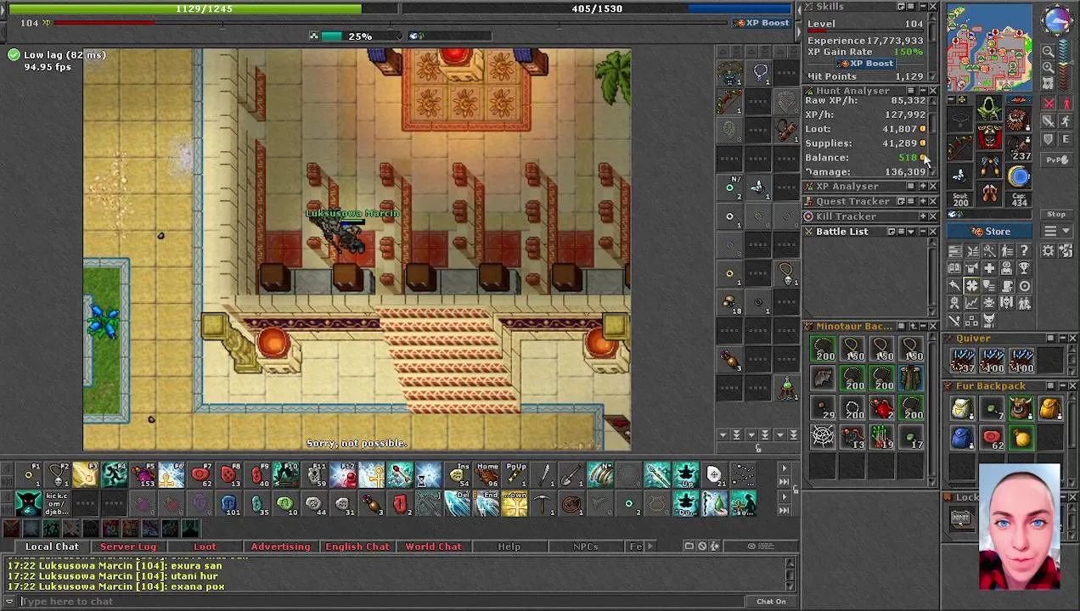Switch to the Server Log tab
1080x611 pixels.
click(128, 547)
